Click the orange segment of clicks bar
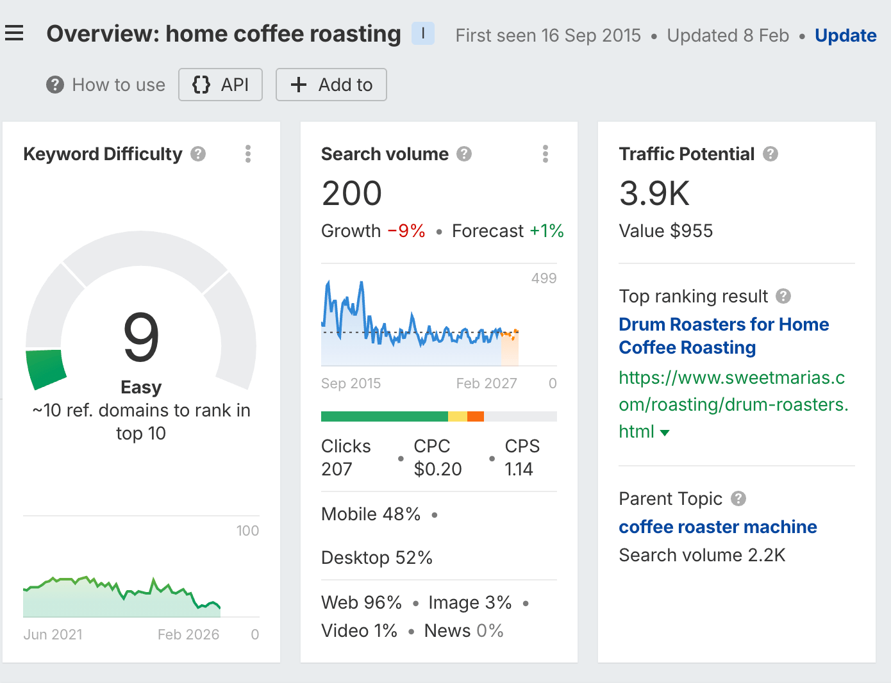The image size is (891, 683). [x=476, y=416]
